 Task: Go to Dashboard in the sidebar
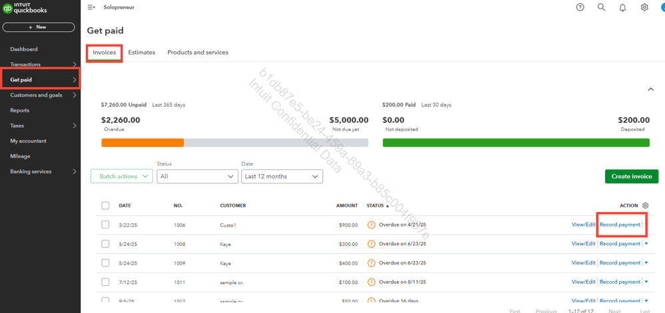pyautogui.click(x=24, y=49)
